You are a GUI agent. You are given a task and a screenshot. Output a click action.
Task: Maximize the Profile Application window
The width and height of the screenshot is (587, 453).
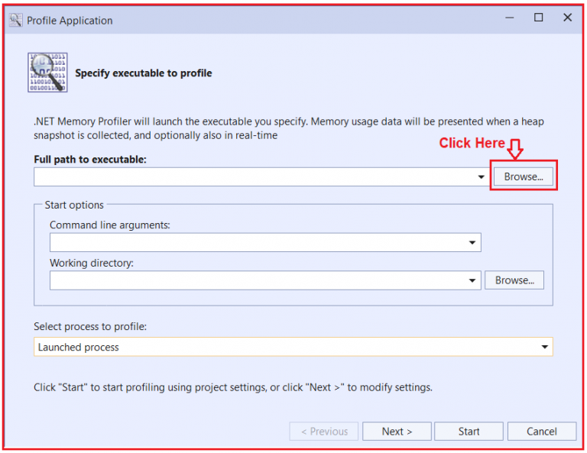pos(538,18)
